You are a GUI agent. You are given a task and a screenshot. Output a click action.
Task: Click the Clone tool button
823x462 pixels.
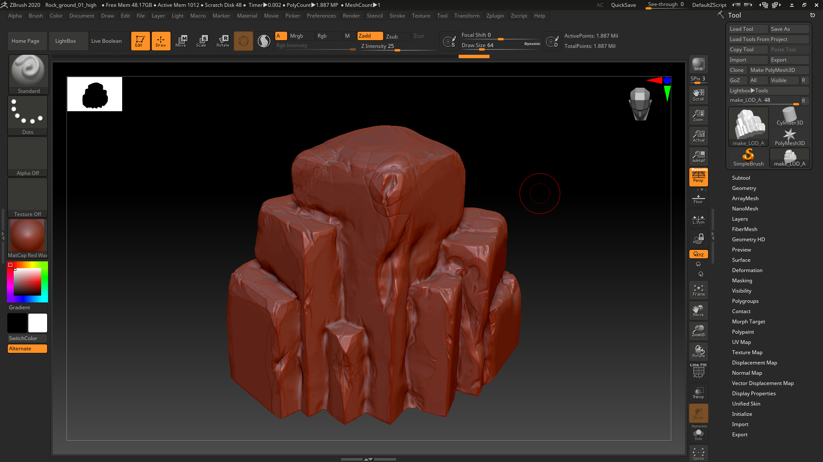click(x=736, y=69)
